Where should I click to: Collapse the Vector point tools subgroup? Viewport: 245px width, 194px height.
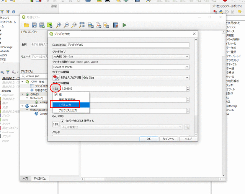coord(27,110)
